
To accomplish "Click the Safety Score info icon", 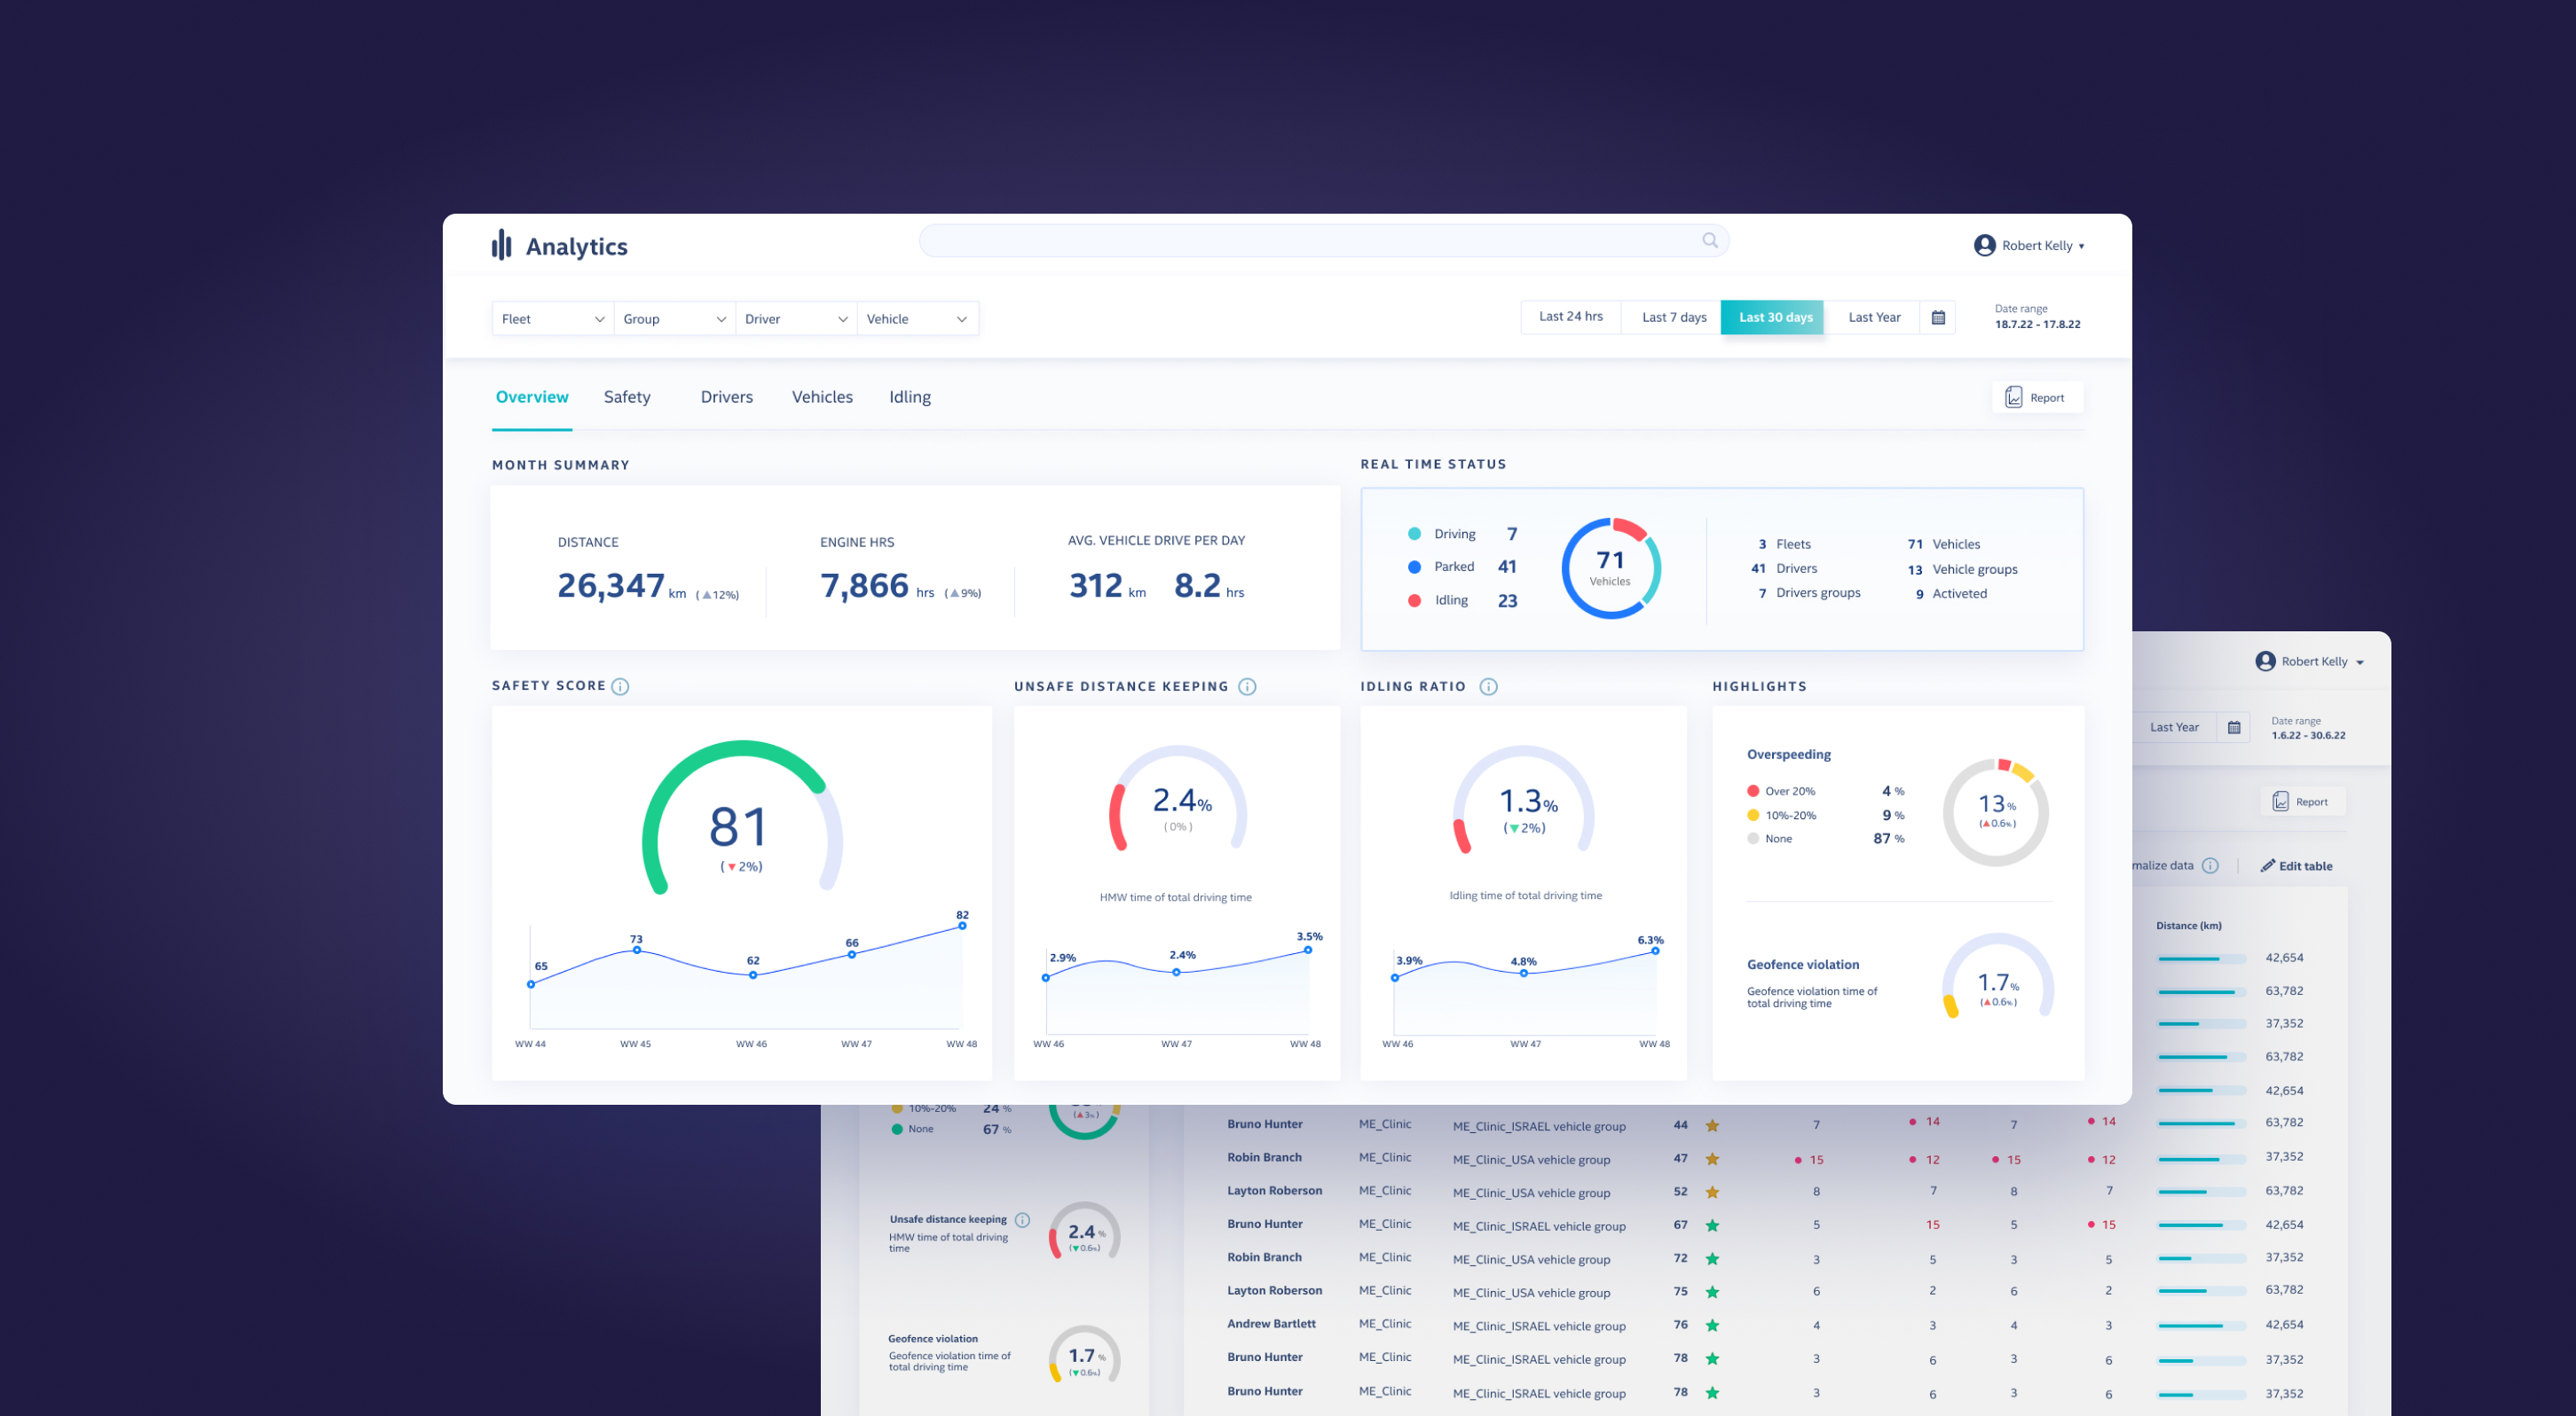I will [620, 686].
